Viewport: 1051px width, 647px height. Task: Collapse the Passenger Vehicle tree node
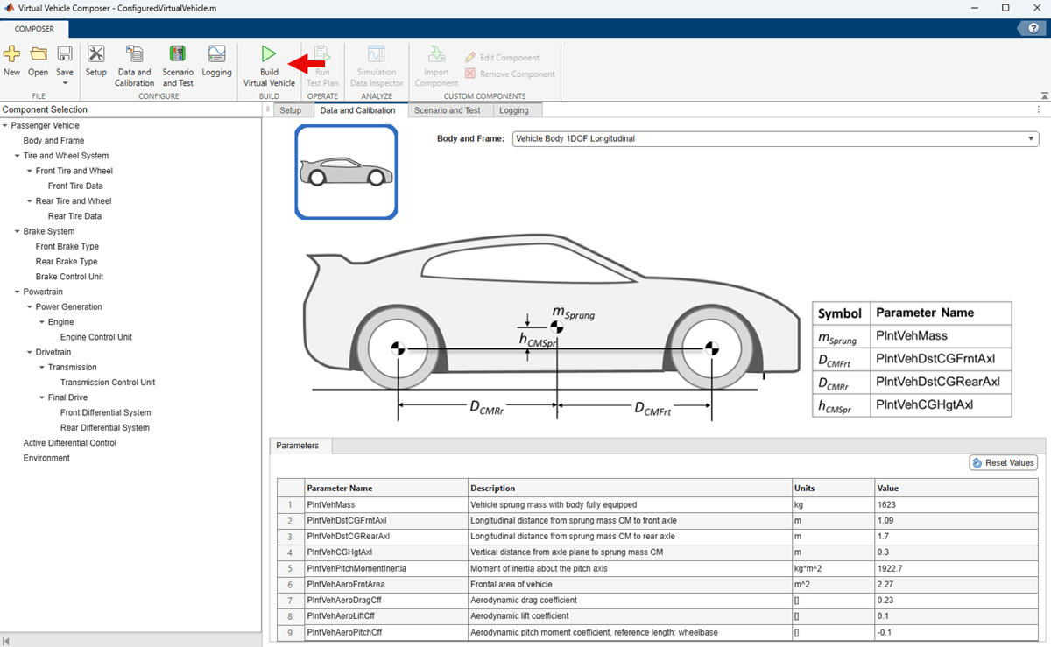pyautogui.click(x=5, y=125)
